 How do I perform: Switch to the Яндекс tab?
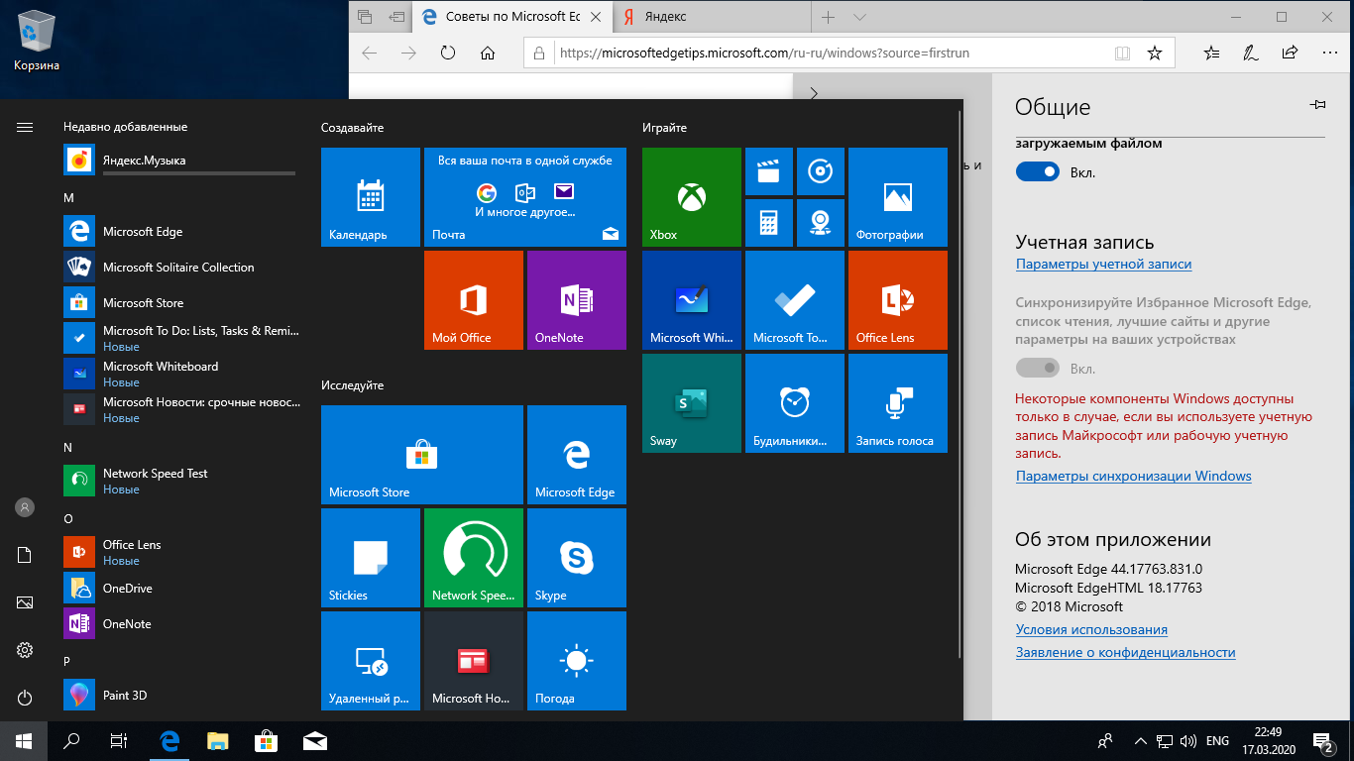tap(710, 17)
